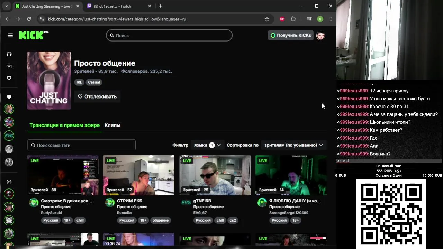Focus the Поиск search field
The height and width of the screenshot is (249, 443).
point(169,35)
